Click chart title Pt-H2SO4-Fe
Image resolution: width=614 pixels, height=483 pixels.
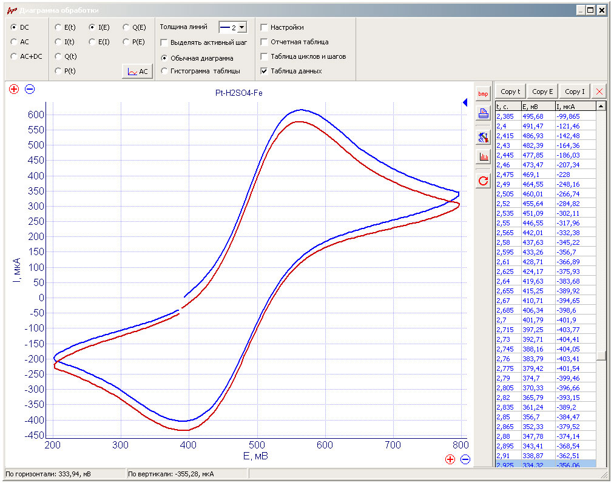point(239,93)
